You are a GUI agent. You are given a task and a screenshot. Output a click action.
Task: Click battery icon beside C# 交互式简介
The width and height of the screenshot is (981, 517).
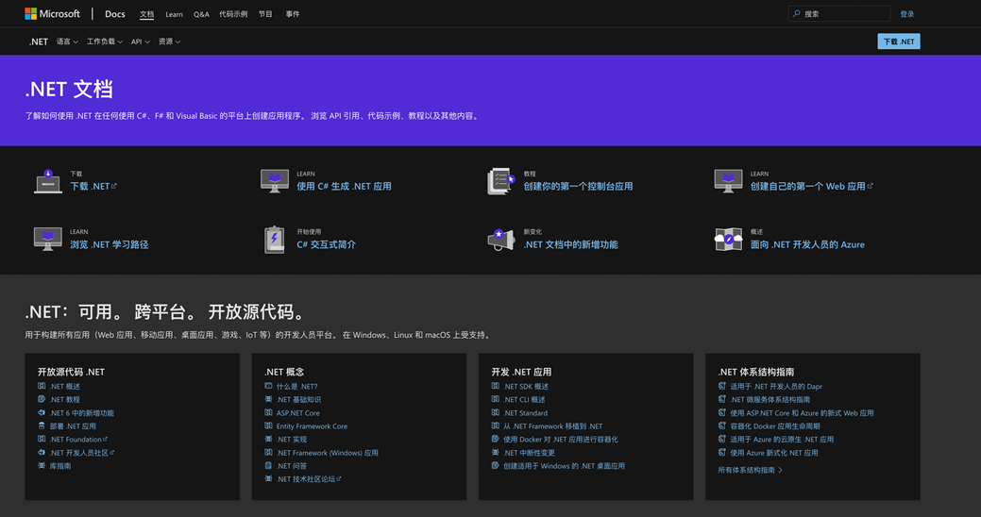(x=274, y=240)
